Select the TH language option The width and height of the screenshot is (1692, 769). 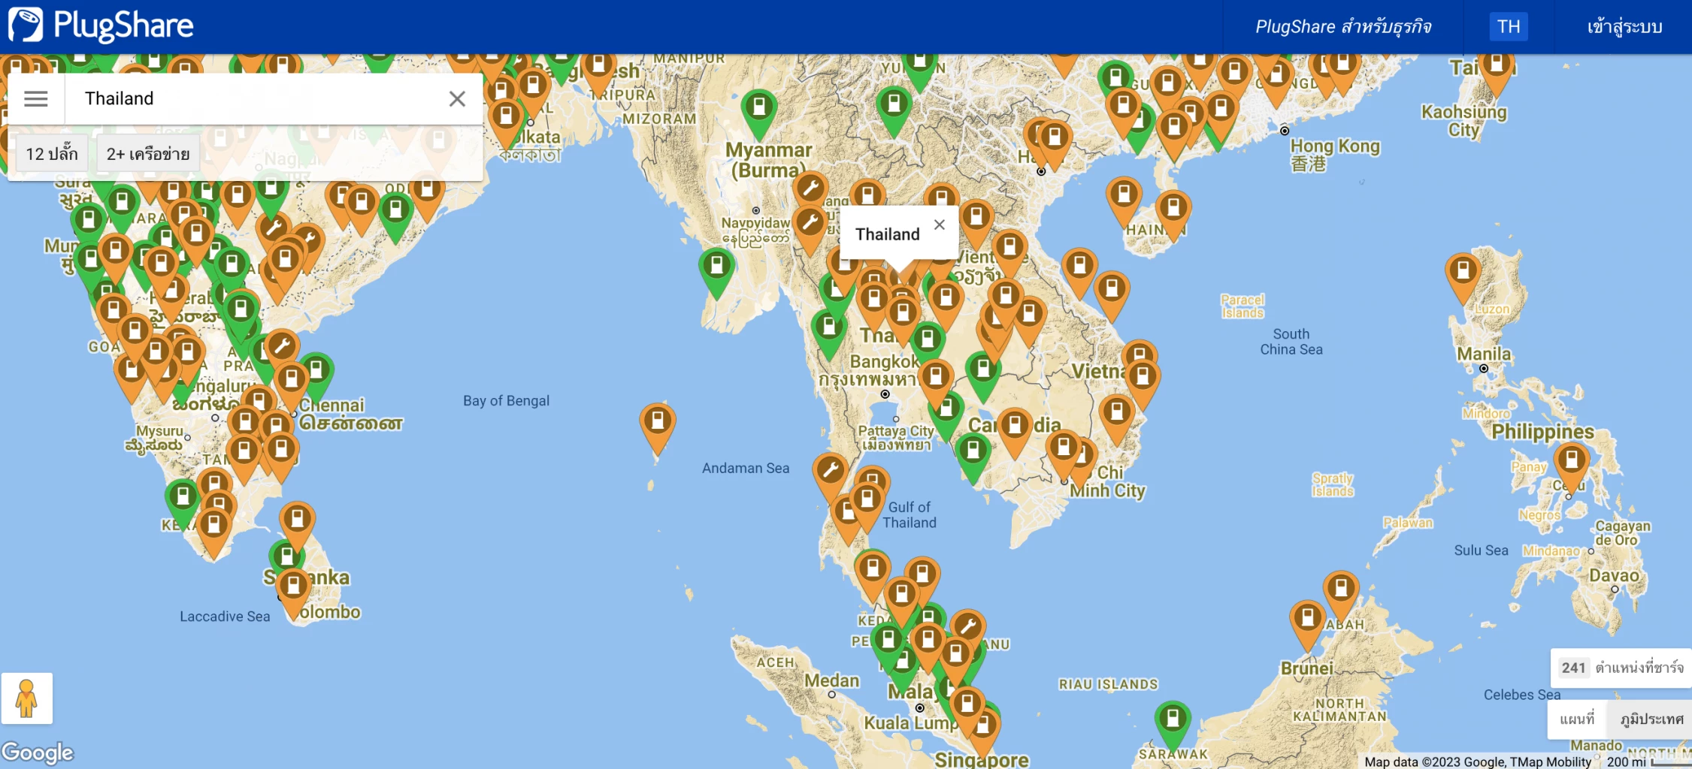click(x=1508, y=26)
